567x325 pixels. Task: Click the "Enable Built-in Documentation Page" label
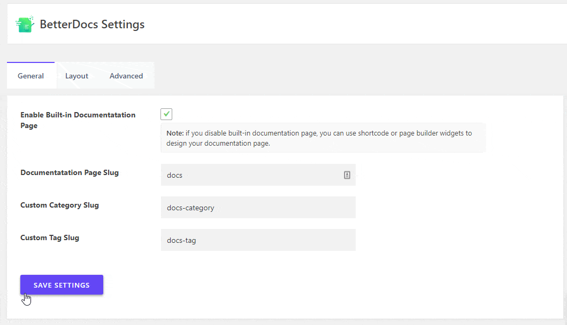[x=78, y=120]
